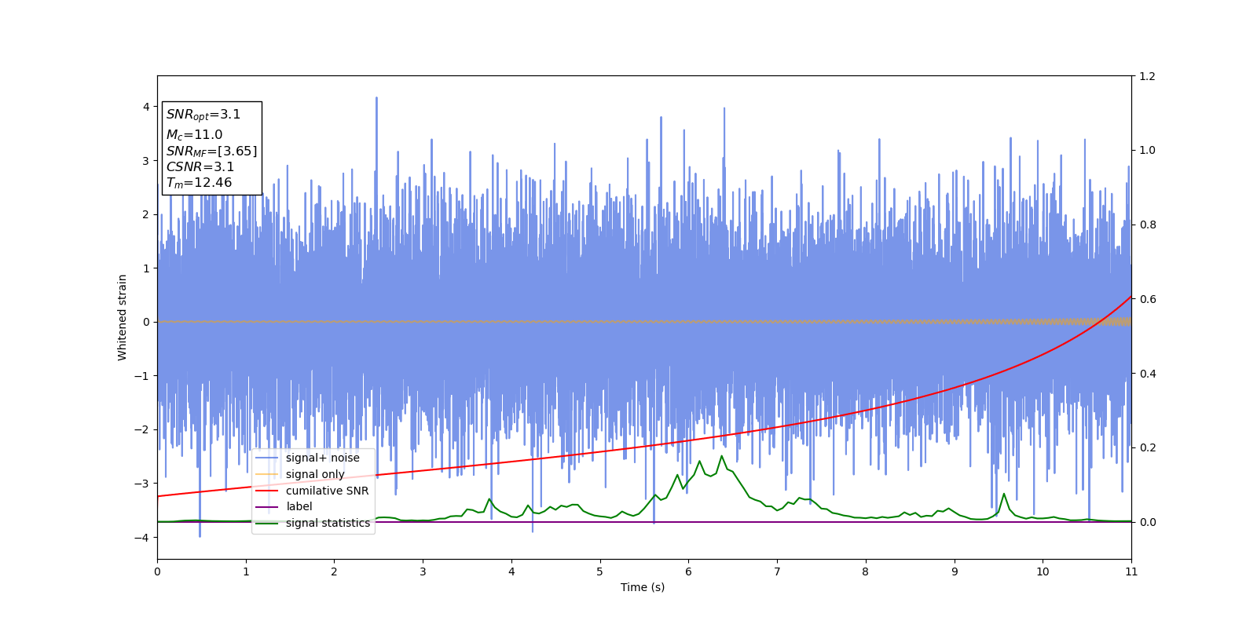Select the '0.2' right axis tick label
The height and width of the screenshot is (628, 1257).
click(1147, 447)
